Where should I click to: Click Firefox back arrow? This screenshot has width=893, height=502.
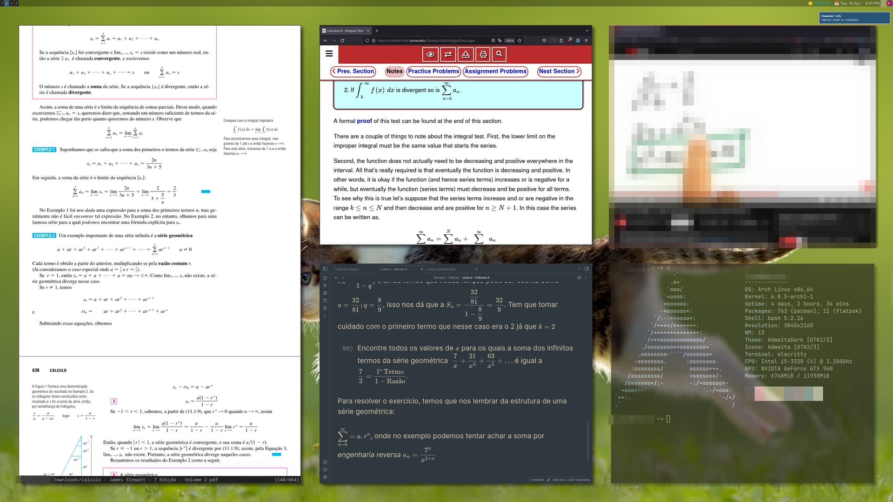tap(326, 40)
